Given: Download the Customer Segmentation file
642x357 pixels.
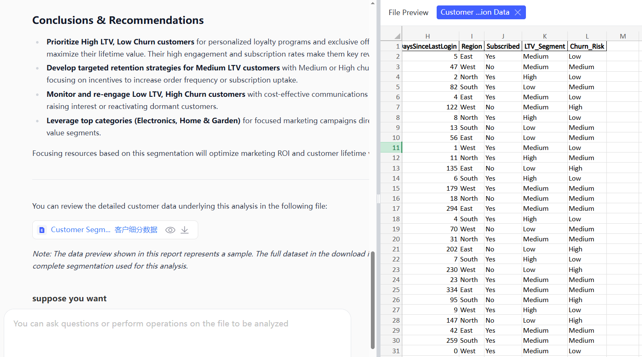Looking at the screenshot, I should [185, 230].
